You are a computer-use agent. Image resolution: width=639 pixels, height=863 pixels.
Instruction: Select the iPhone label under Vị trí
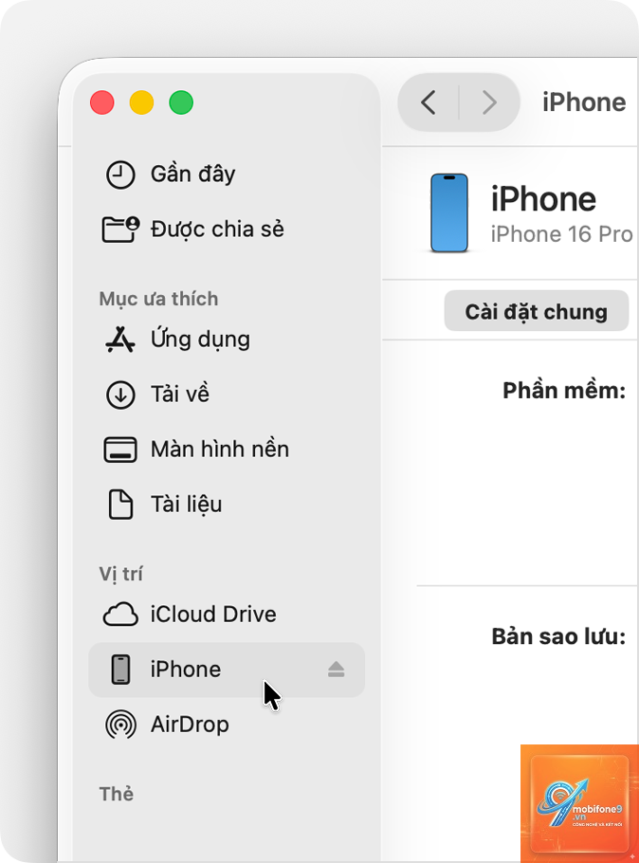(x=186, y=670)
